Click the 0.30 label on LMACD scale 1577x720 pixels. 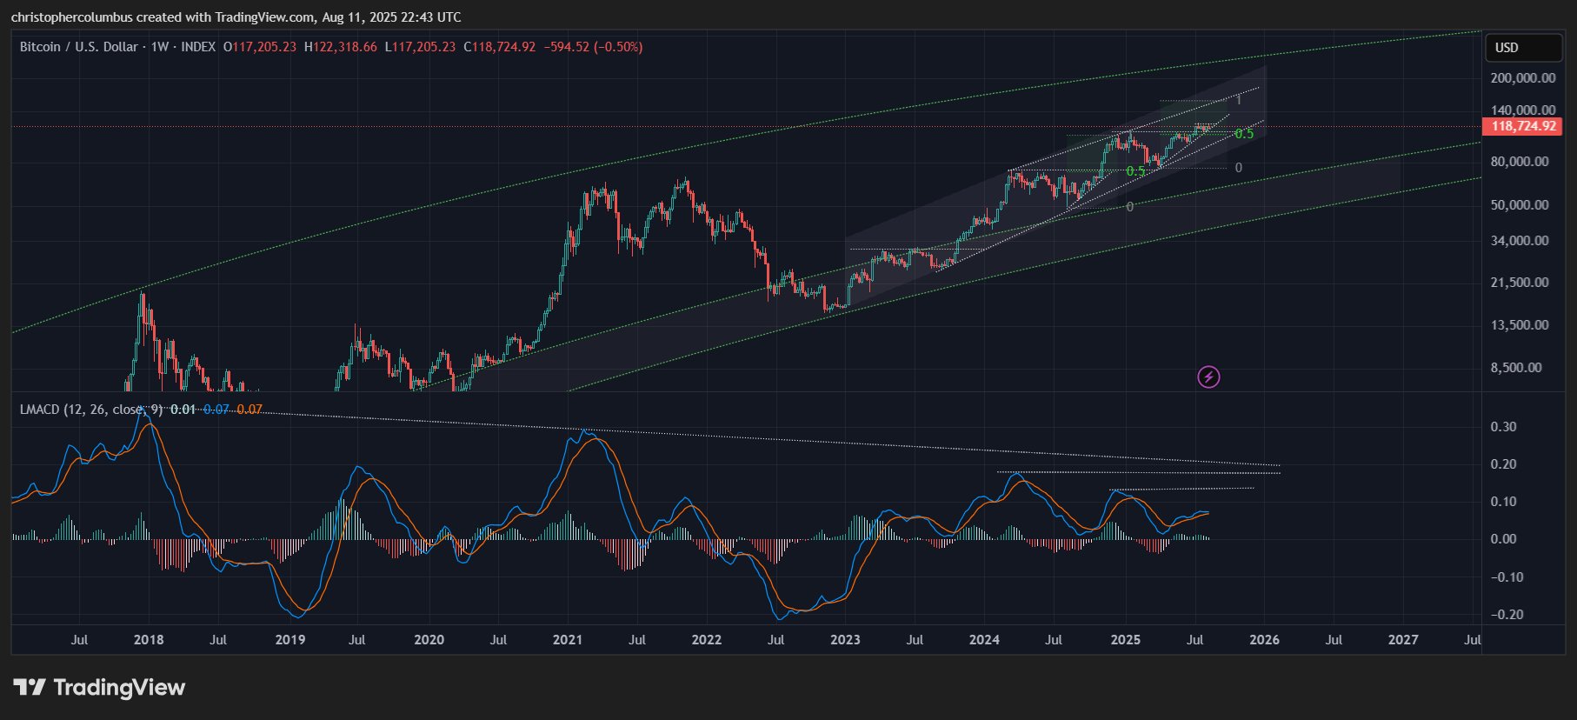pos(1503,427)
